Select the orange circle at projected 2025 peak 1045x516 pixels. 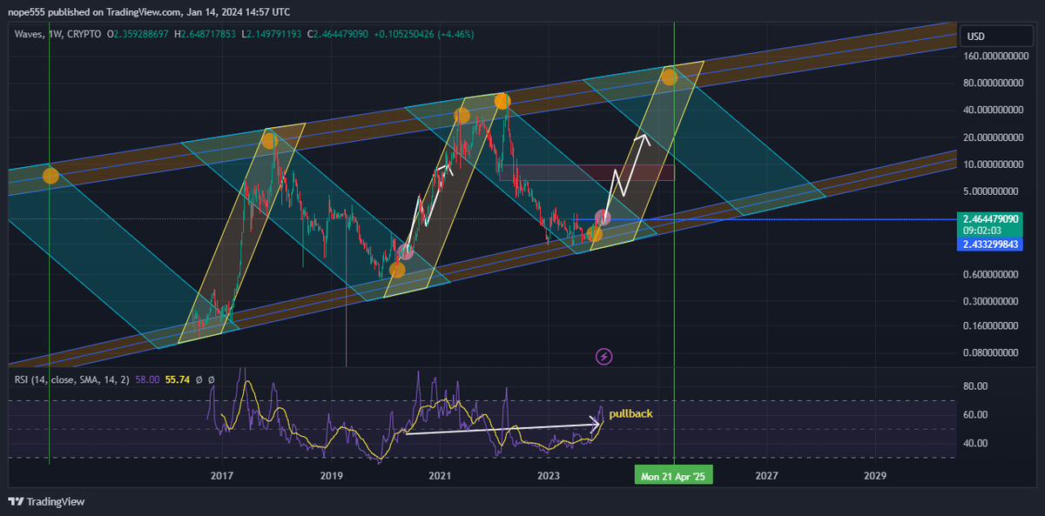669,77
